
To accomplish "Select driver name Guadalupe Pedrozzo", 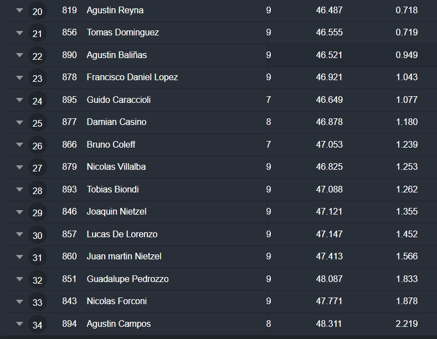I will [x=127, y=279].
